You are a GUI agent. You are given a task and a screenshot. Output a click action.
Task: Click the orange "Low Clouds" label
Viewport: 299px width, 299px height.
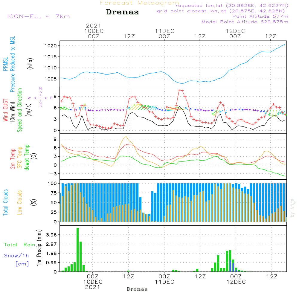[x=20, y=202]
